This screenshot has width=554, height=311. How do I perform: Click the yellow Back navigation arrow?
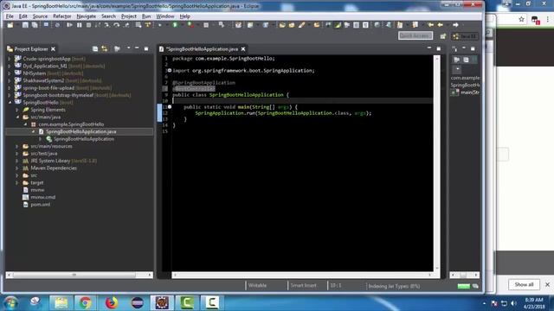440,25
